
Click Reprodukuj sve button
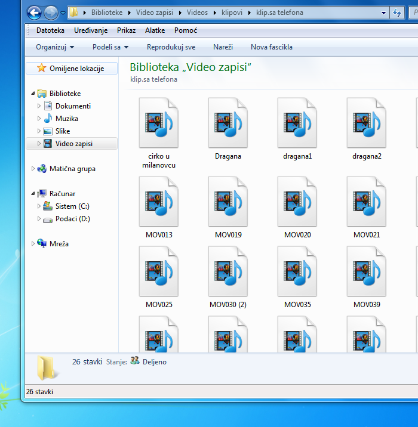171,47
